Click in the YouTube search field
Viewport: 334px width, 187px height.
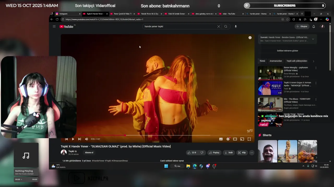180,26
